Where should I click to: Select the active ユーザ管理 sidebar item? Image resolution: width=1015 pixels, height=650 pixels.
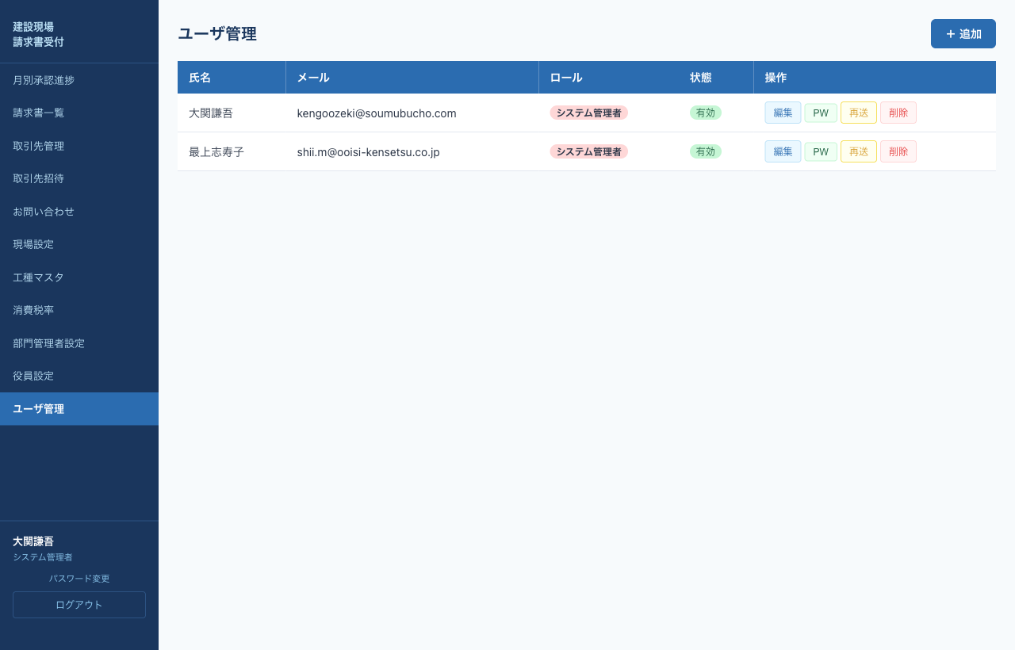[x=79, y=409]
